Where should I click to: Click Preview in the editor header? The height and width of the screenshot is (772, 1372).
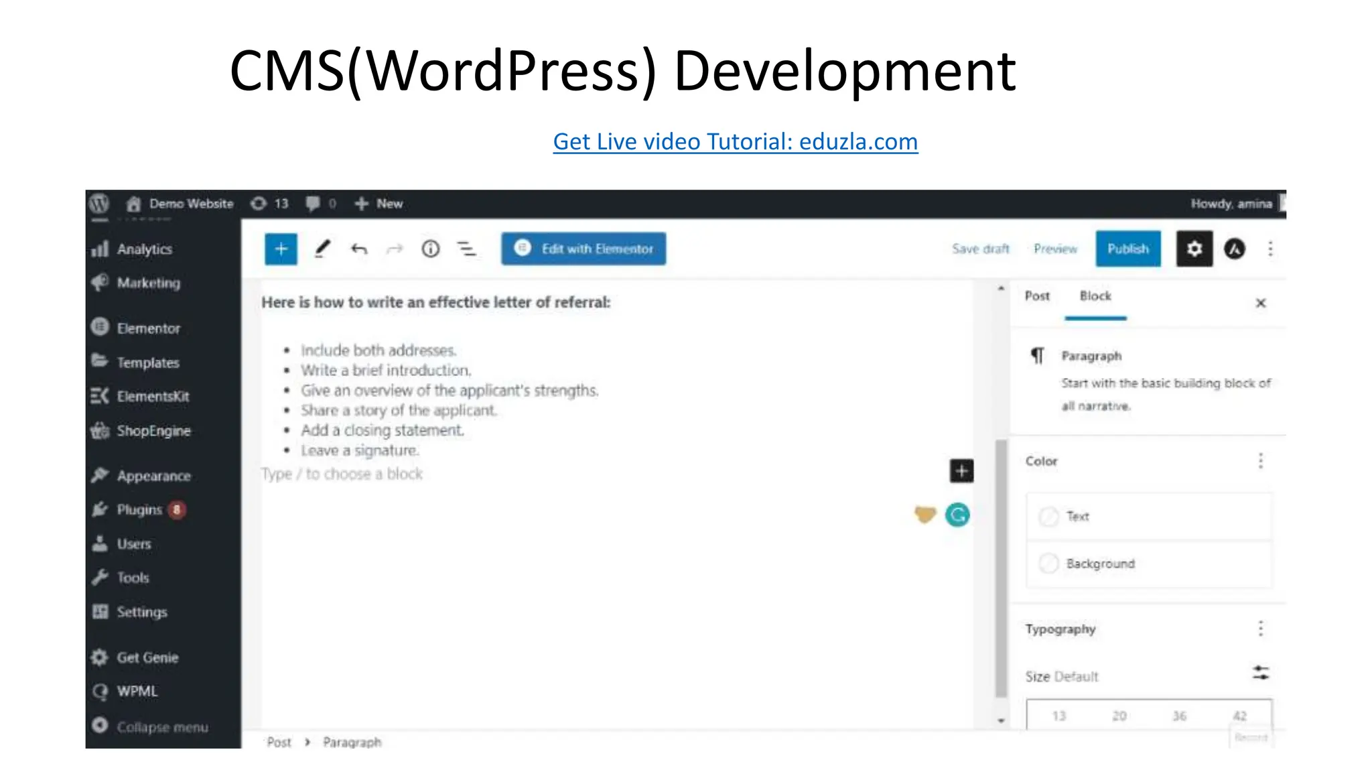pyautogui.click(x=1055, y=249)
